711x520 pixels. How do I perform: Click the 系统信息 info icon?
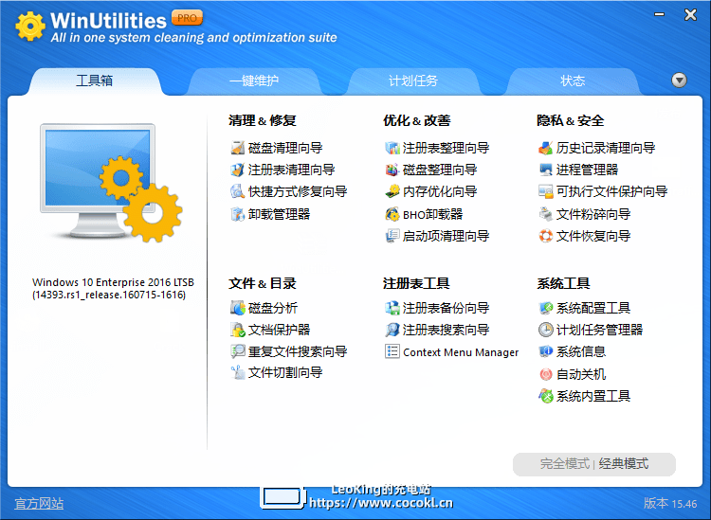[x=546, y=351]
